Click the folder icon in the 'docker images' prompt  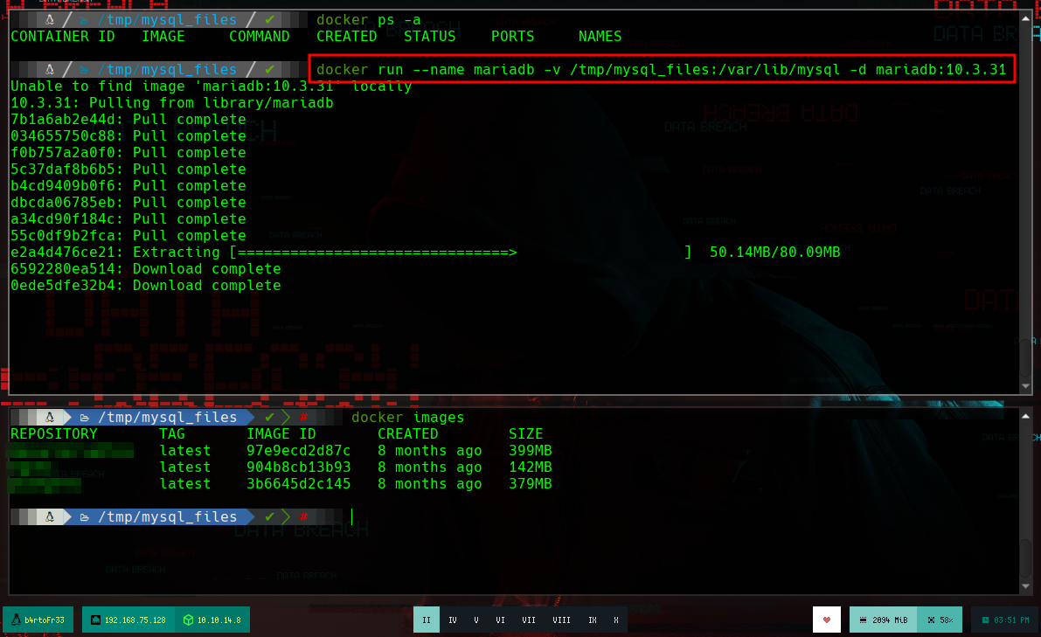click(x=84, y=418)
